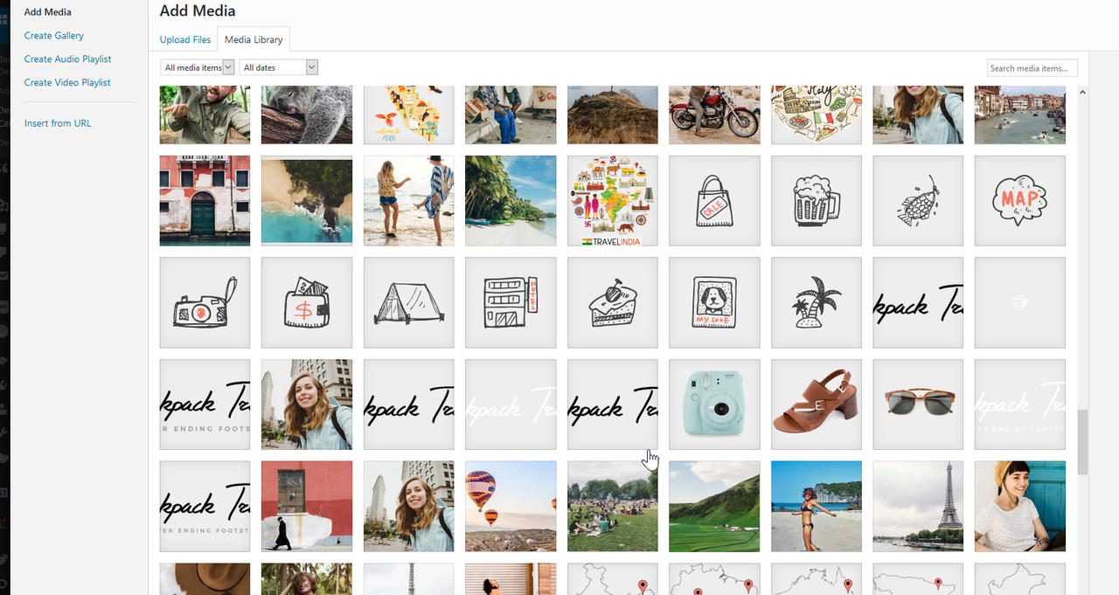Select the mint instant camera product photo
Viewport: 1119px width, 595px height.
point(714,405)
